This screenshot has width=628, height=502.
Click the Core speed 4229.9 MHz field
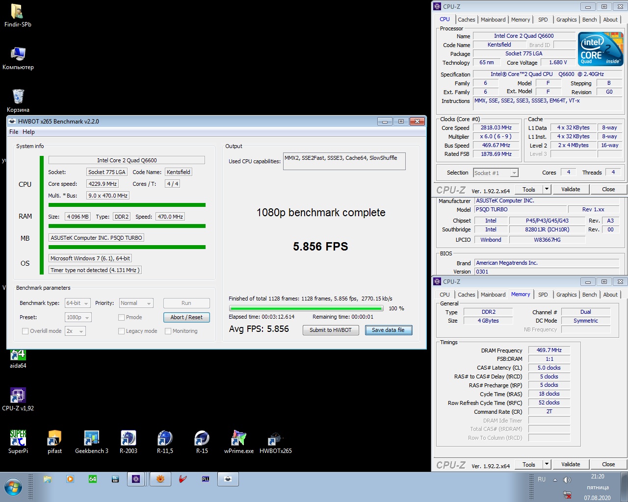pyautogui.click(x=103, y=184)
